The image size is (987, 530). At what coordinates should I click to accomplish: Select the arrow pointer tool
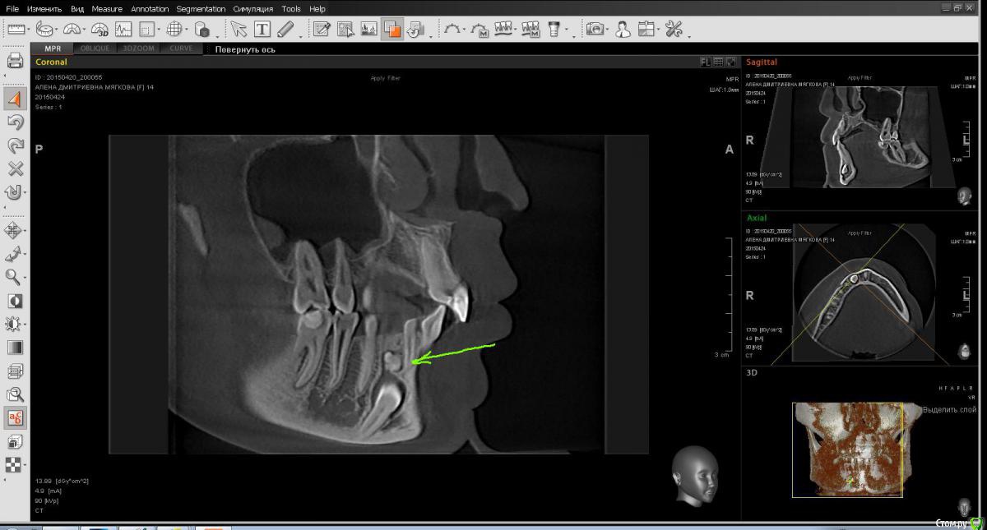tap(239, 30)
